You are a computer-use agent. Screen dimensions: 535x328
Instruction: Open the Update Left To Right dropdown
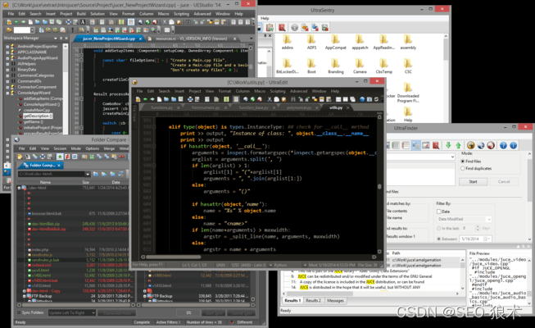93,312
